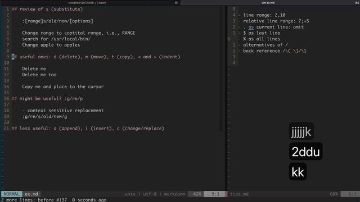
Task: Click the line 'Delete me' on line 11
Action: [34, 68]
